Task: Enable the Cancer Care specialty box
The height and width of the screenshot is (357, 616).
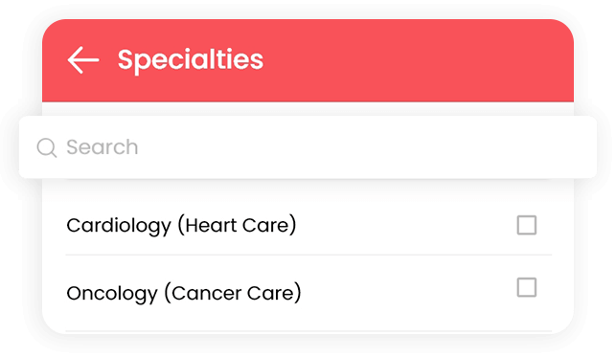Action: coord(527,287)
